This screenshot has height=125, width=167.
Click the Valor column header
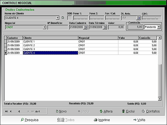(128, 38)
